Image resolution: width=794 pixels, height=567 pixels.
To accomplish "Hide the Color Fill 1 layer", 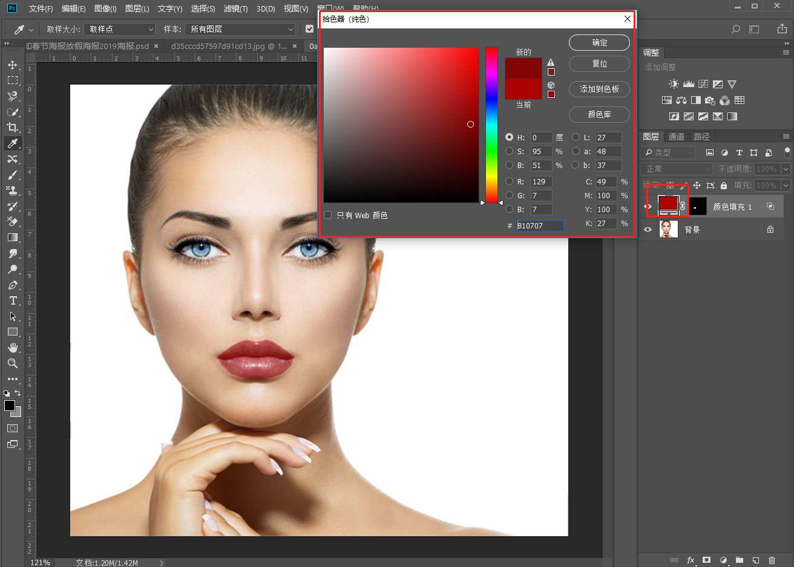I will (648, 207).
